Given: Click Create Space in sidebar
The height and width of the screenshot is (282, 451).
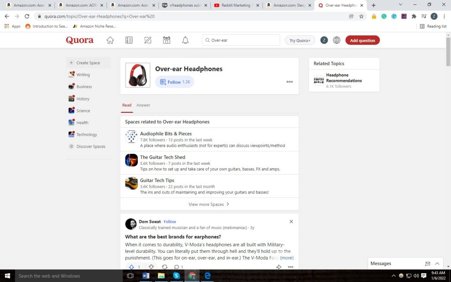Looking at the screenshot, I should pos(88,63).
